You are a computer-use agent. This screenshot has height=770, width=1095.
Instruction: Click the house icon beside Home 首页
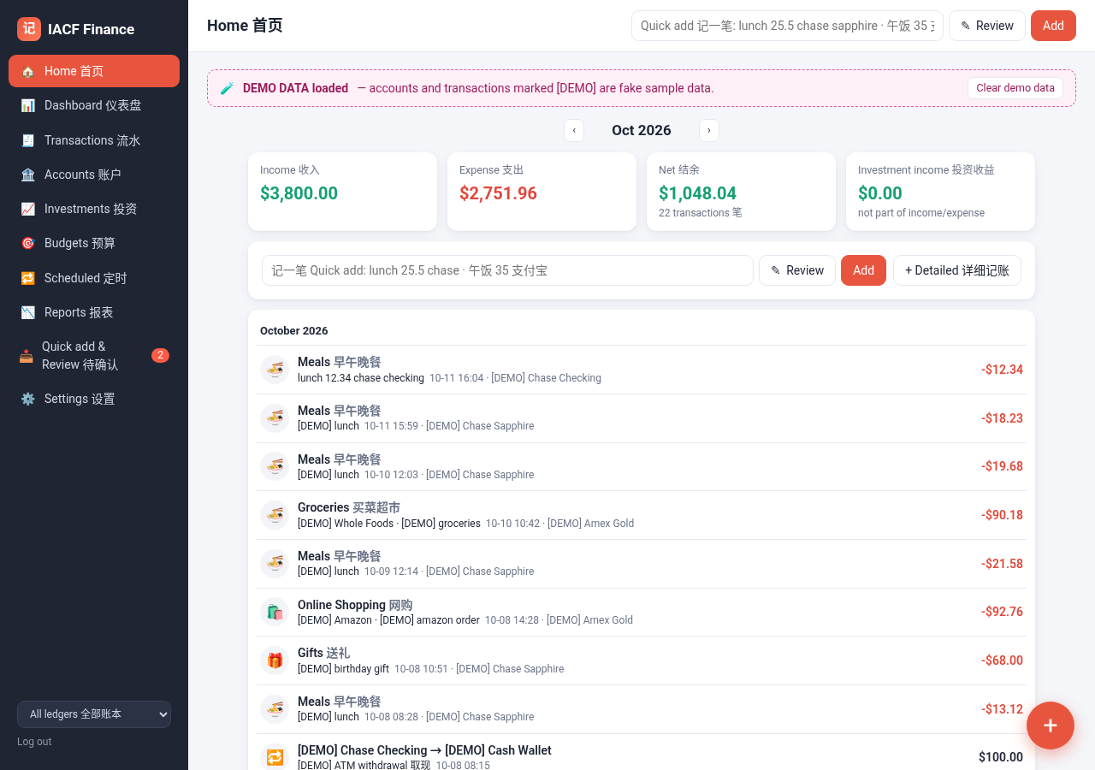[x=28, y=71]
